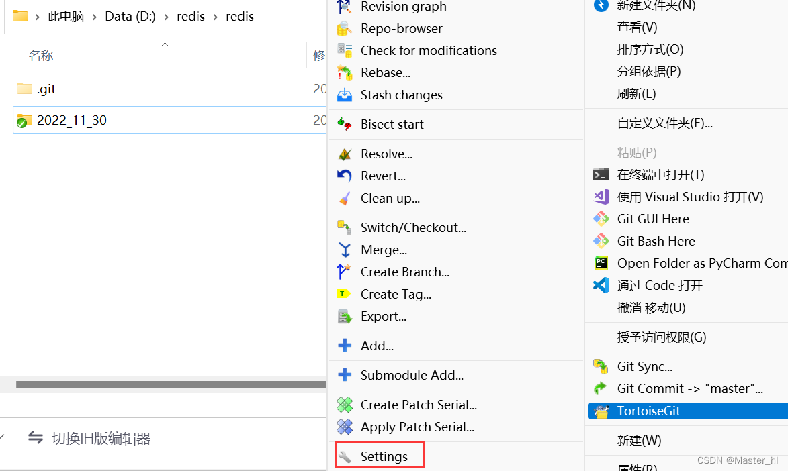Select the 2022_11_30 folder
The width and height of the screenshot is (788, 471).
[x=170, y=120]
